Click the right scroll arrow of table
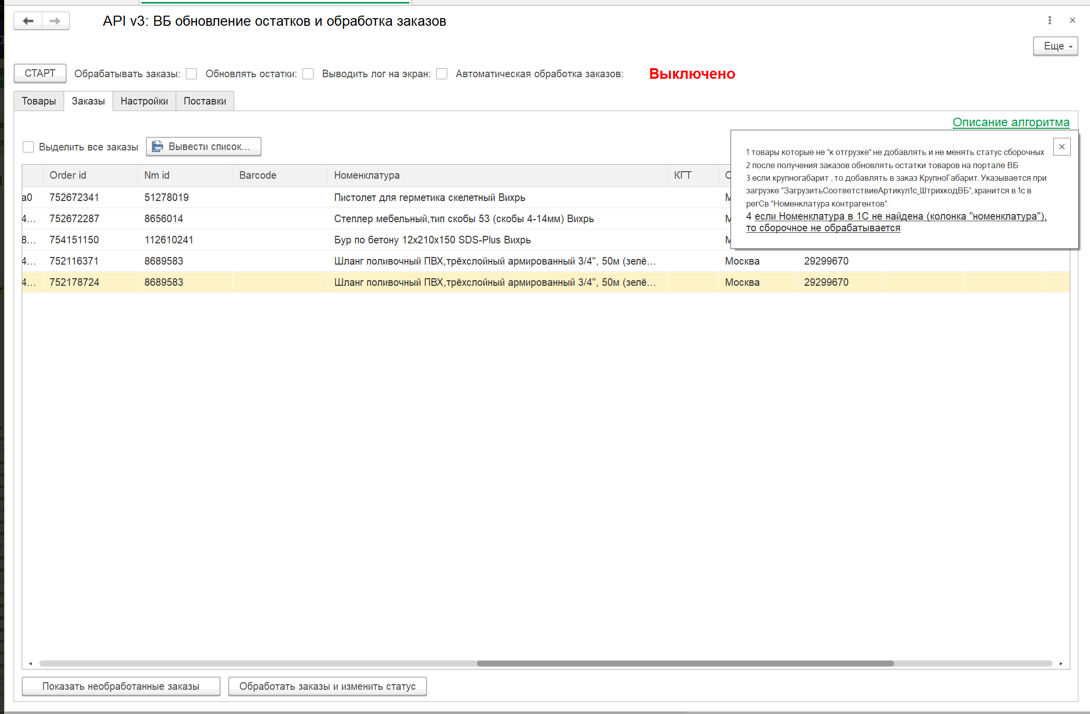This screenshot has height=714, width=1090. [x=1061, y=664]
